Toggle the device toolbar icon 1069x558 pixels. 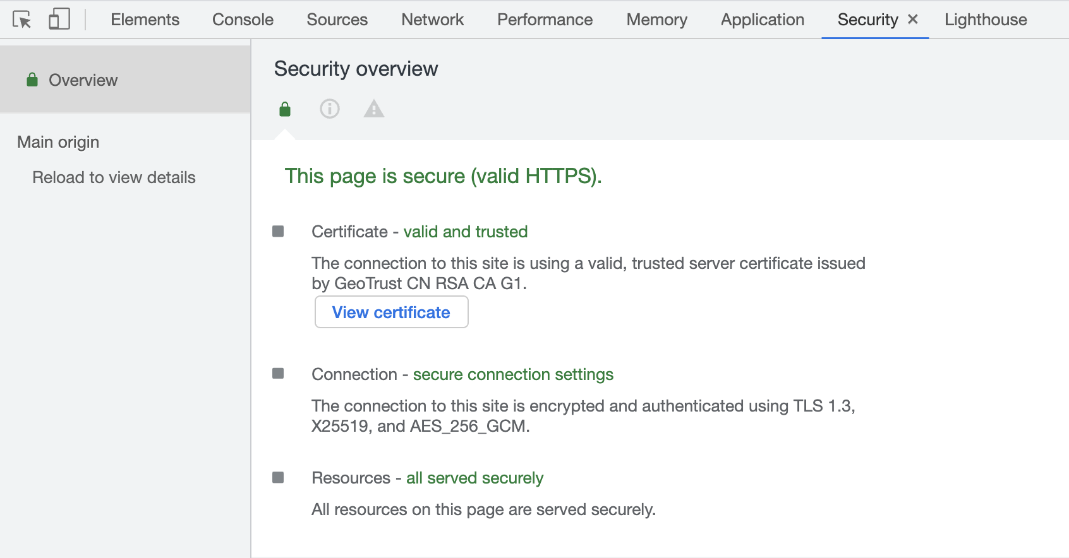tap(59, 20)
